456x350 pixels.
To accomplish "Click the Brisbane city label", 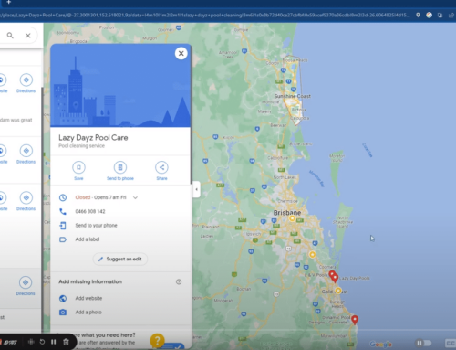I will 287,213.
